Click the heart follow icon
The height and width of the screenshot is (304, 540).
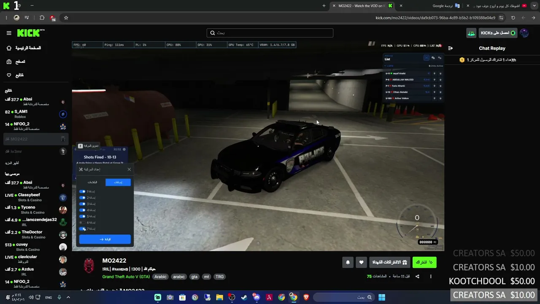click(x=361, y=262)
